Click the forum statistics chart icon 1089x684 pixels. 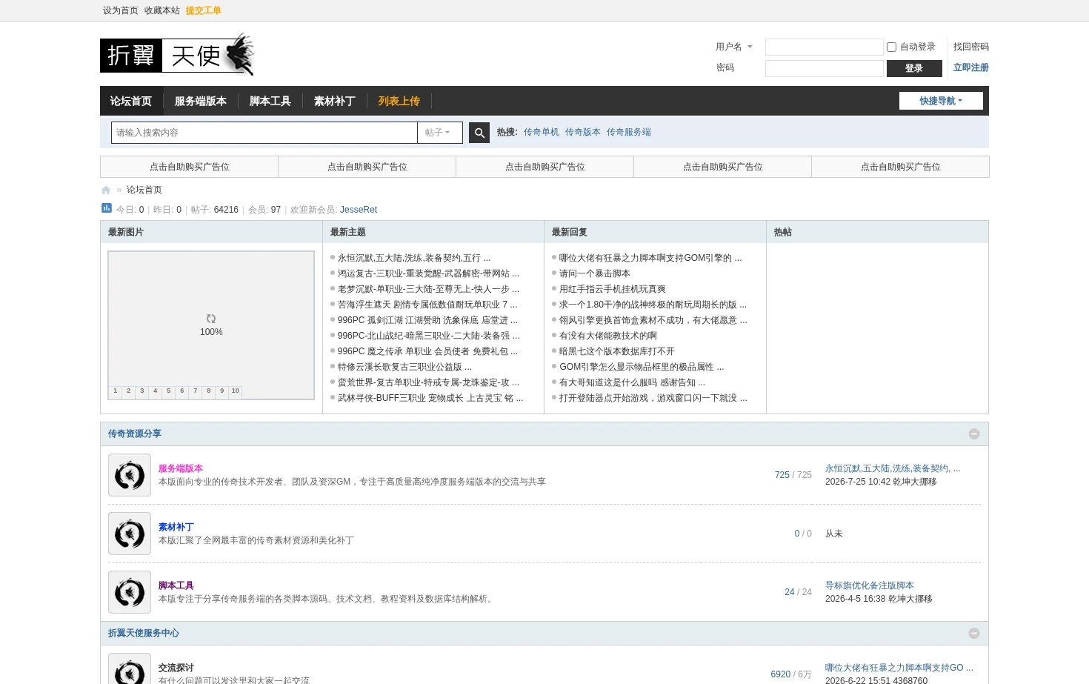pos(107,208)
